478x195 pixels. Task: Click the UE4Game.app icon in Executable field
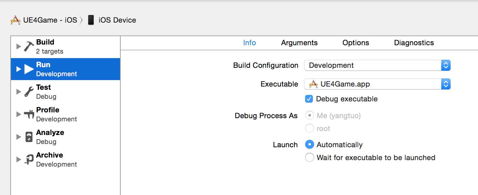313,84
